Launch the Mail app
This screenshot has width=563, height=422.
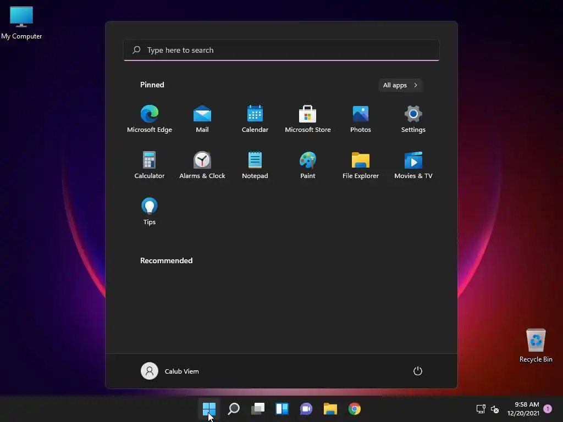[x=202, y=119]
